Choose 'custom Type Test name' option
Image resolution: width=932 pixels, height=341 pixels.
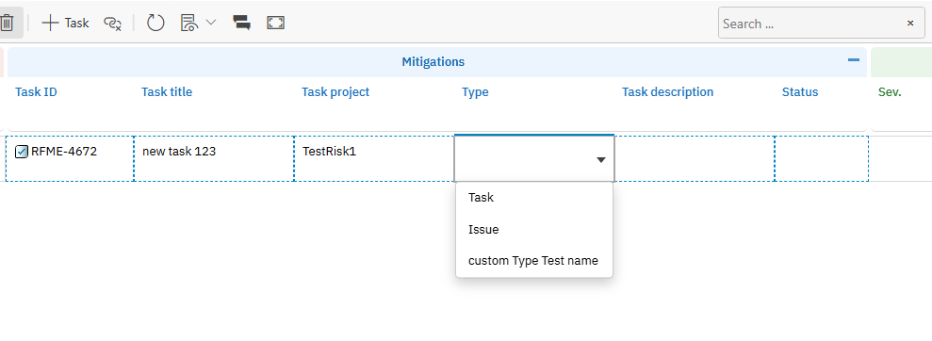[533, 261]
